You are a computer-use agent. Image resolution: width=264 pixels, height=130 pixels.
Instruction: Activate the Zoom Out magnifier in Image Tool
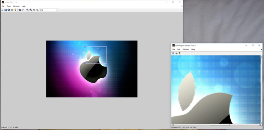tap(31, 10)
